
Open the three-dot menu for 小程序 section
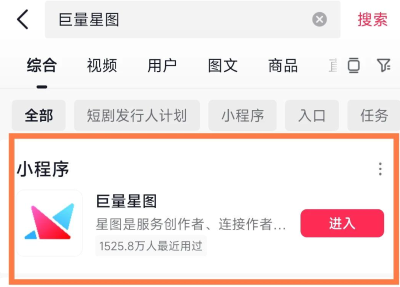click(x=380, y=169)
